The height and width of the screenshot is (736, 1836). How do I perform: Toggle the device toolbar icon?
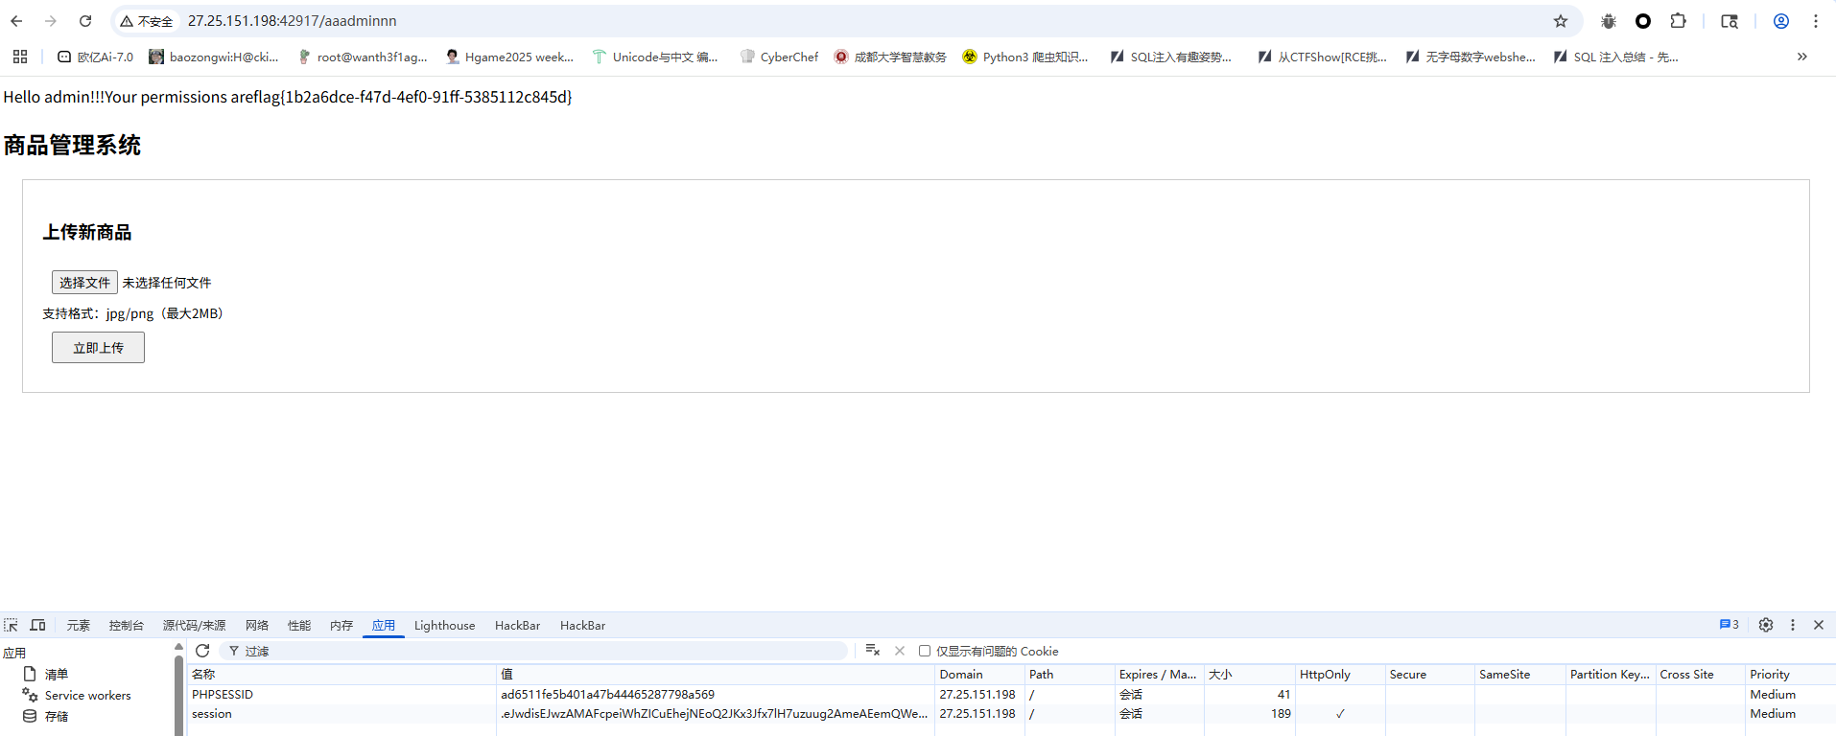[x=38, y=625]
